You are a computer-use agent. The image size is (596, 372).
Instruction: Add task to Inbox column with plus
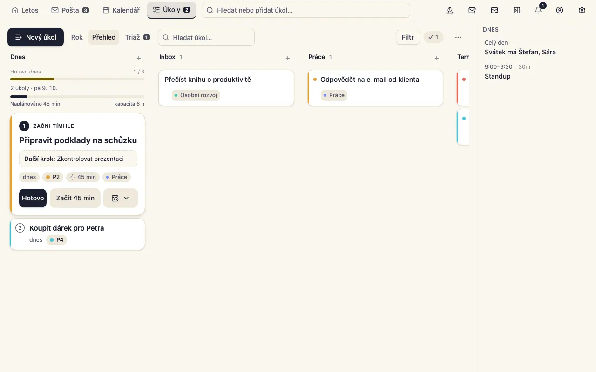pyautogui.click(x=288, y=58)
